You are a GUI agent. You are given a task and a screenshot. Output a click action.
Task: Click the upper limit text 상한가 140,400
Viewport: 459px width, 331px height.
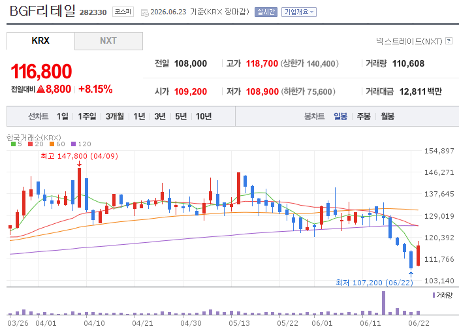309,63
